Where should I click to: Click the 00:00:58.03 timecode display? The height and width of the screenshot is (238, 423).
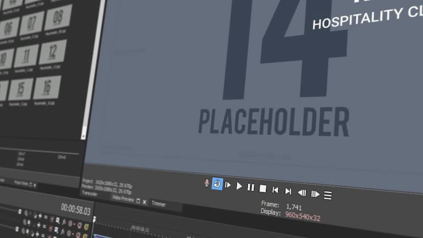click(x=75, y=209)
